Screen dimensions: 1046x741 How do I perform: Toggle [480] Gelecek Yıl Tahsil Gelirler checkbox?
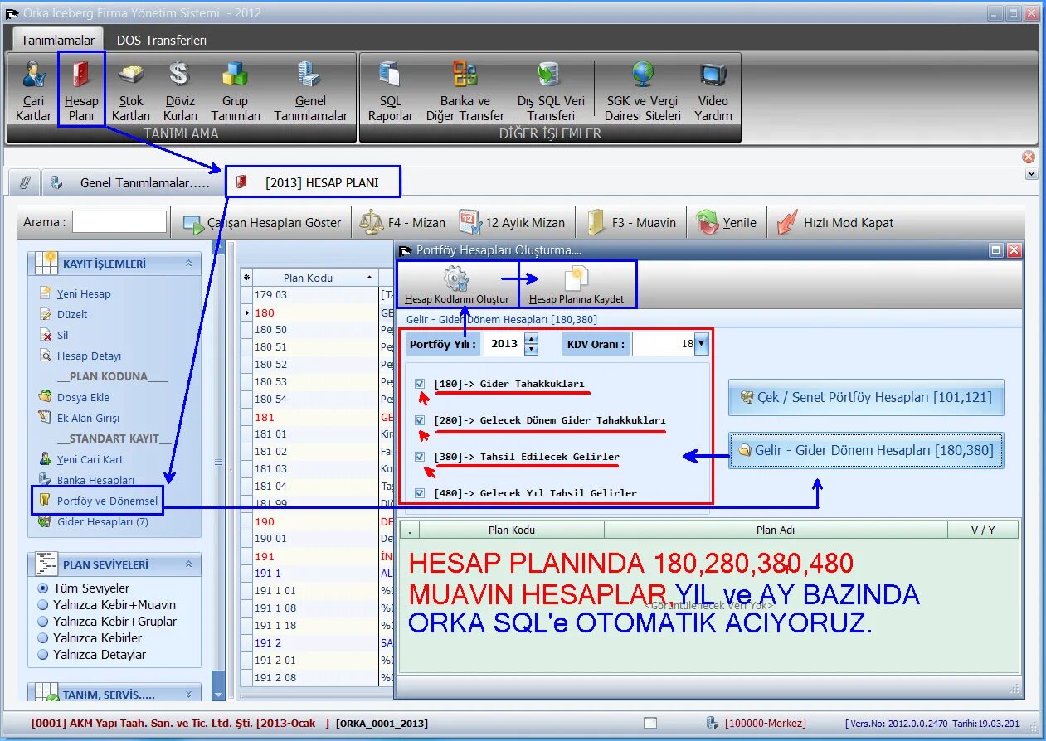point(420,493)
